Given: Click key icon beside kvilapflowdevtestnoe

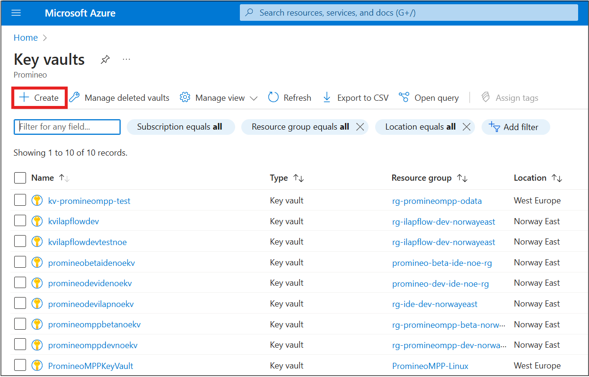Looking at the screenshot, I should [x=37, y=242].
